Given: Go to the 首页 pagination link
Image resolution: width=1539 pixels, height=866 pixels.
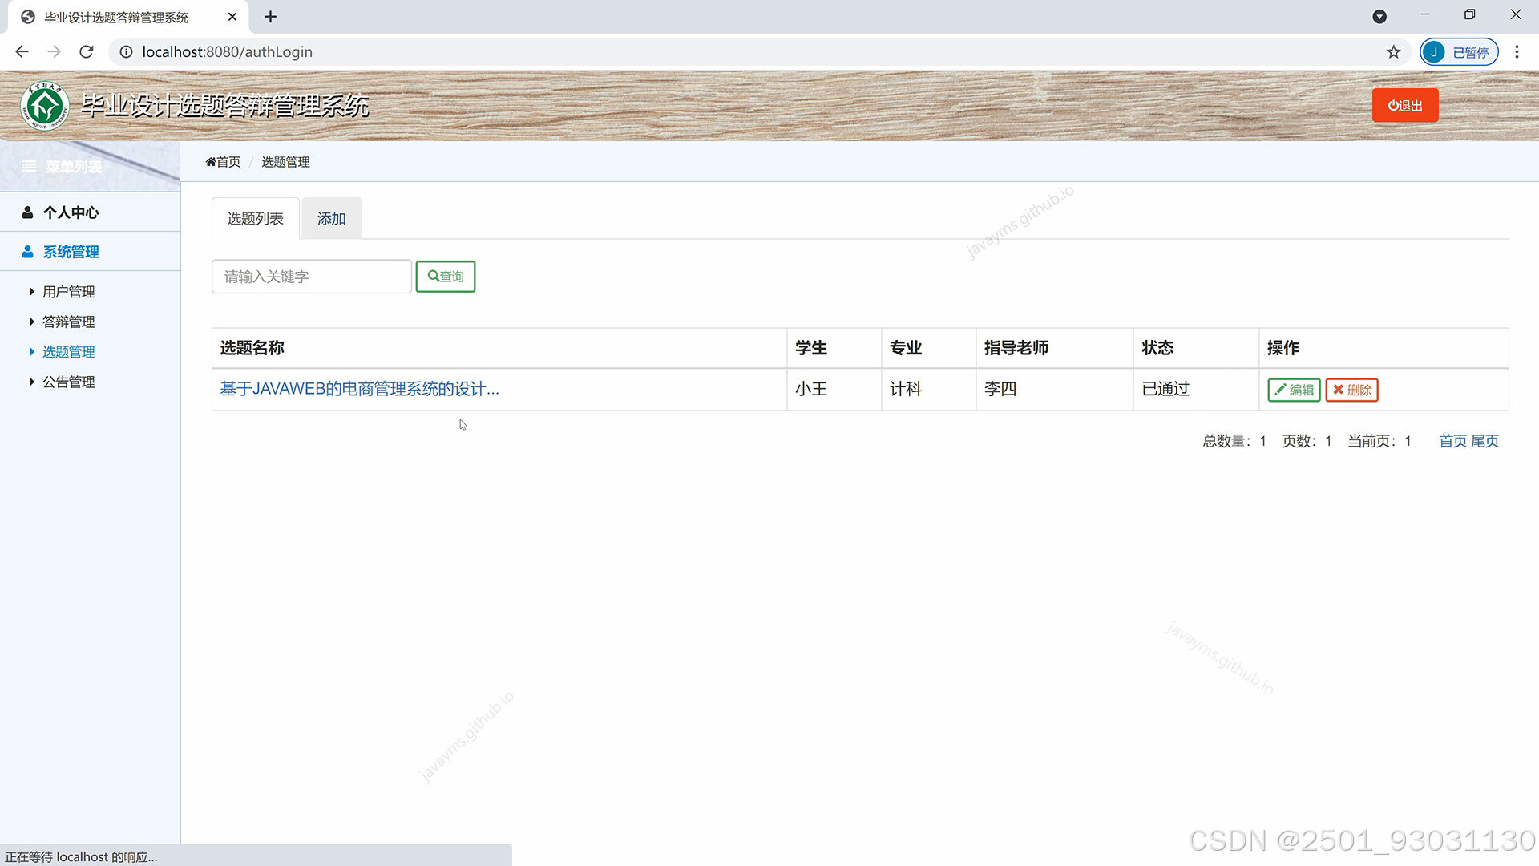Looking at the screenshot, I should [x=1452, y=441].
